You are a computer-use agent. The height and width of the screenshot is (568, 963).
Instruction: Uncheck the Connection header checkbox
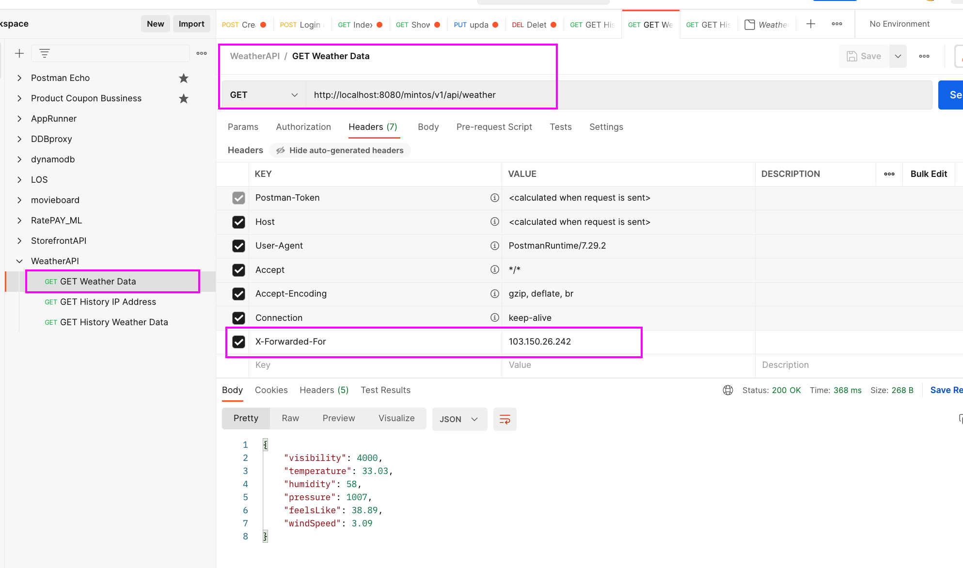click(x=238, y=318)
